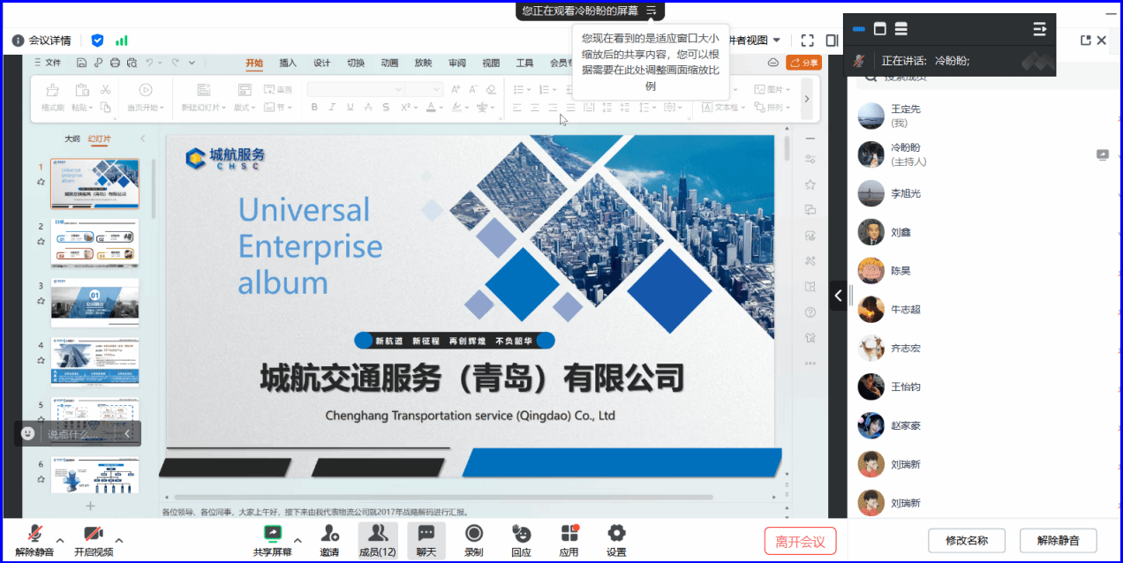Open the 聊天 chat panel

coord(426,534)
